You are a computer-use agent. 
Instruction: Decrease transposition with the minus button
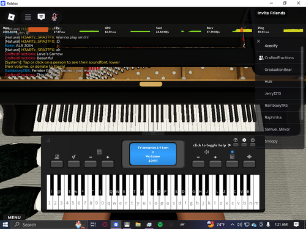[91, 164]
